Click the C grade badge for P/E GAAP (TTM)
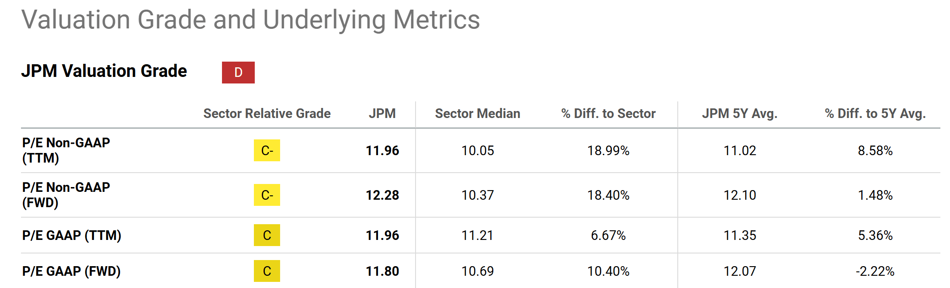 [x=267, y=235]
